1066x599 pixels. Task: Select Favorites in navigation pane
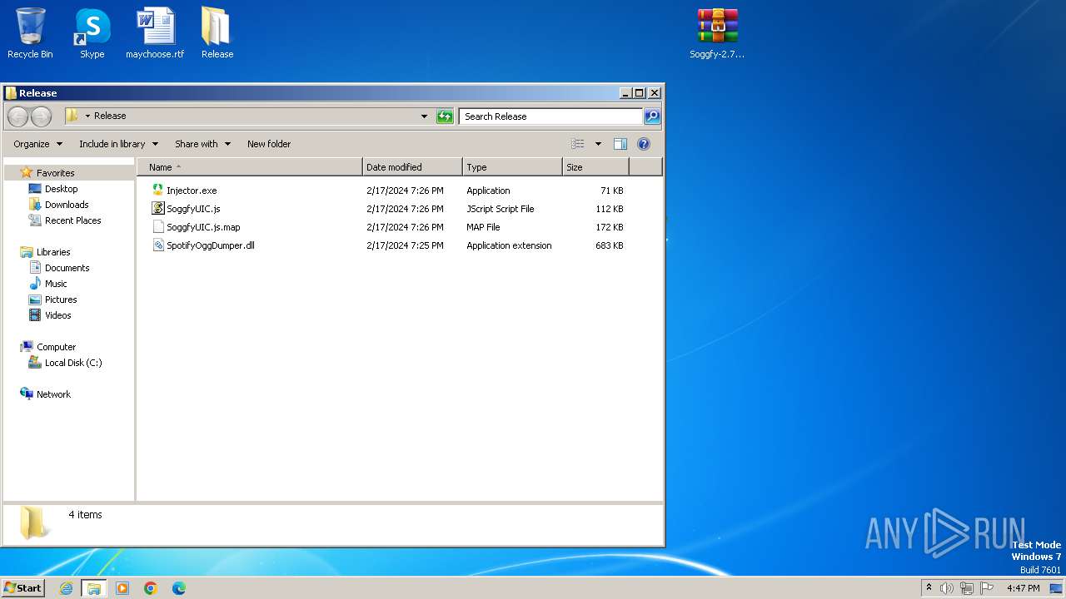point(55,173)
